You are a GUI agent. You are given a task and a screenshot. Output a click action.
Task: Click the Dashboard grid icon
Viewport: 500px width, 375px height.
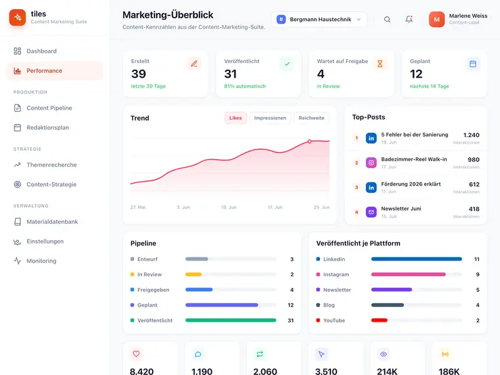click(18, 51)
